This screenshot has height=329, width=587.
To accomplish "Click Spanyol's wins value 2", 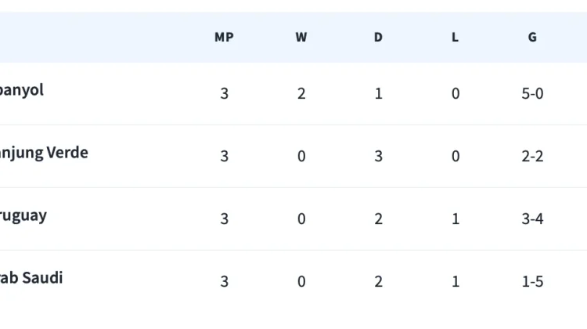I will coord(301,93).
